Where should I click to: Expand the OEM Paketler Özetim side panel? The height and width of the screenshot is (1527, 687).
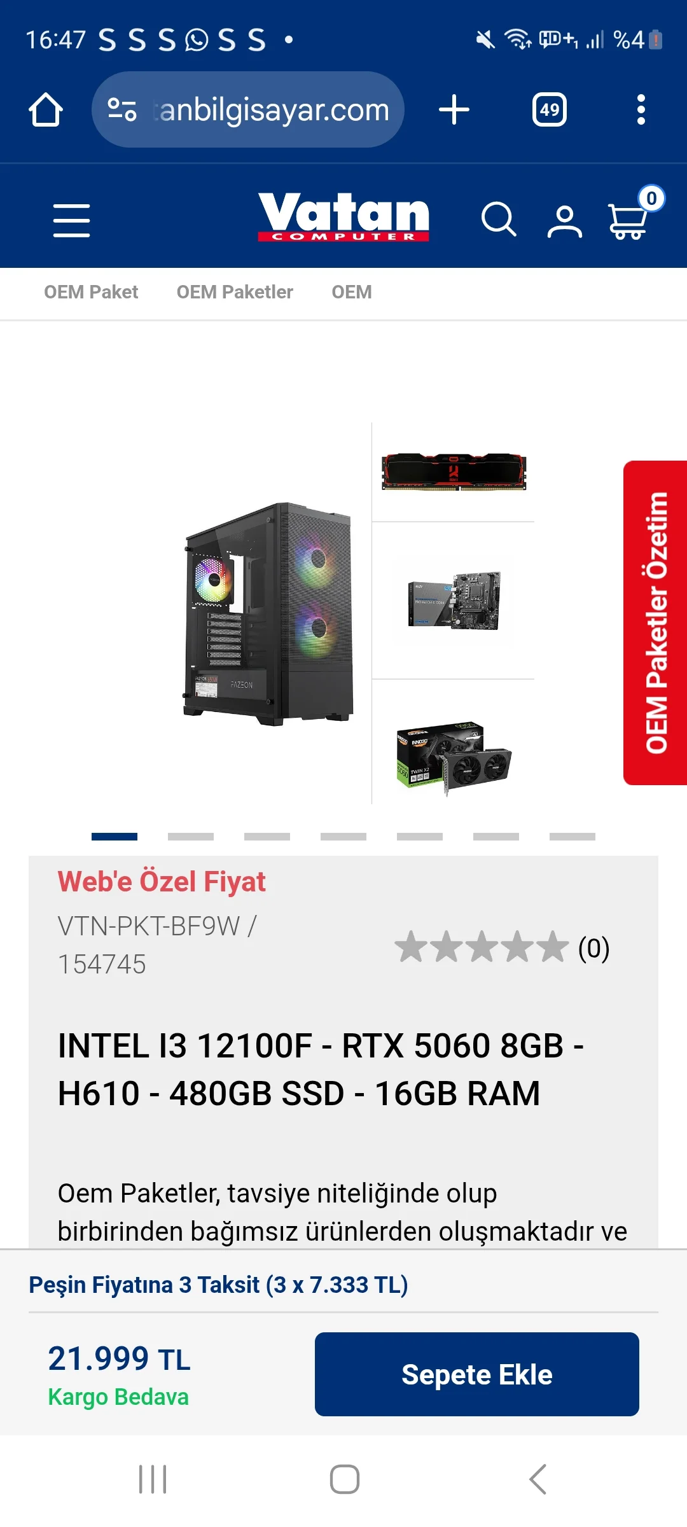656,622
